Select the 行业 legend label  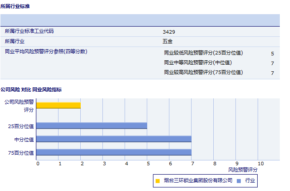[x=250, y=180]
